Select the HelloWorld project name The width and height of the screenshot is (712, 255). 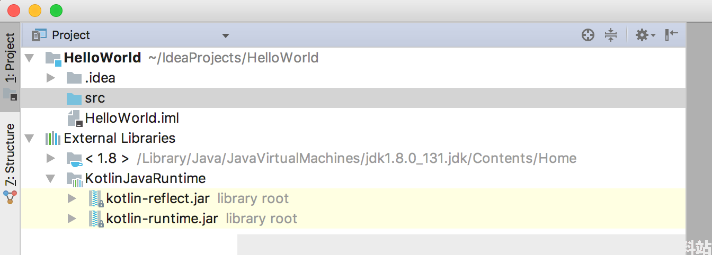point(103,58)
